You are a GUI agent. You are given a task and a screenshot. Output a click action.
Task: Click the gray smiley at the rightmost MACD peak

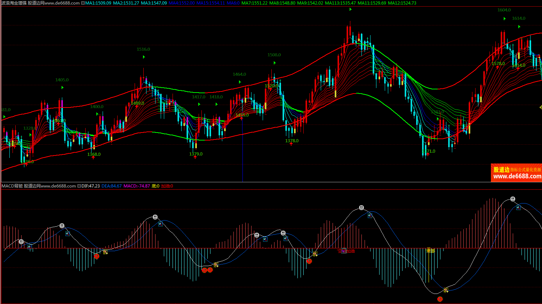coord(513,199)
